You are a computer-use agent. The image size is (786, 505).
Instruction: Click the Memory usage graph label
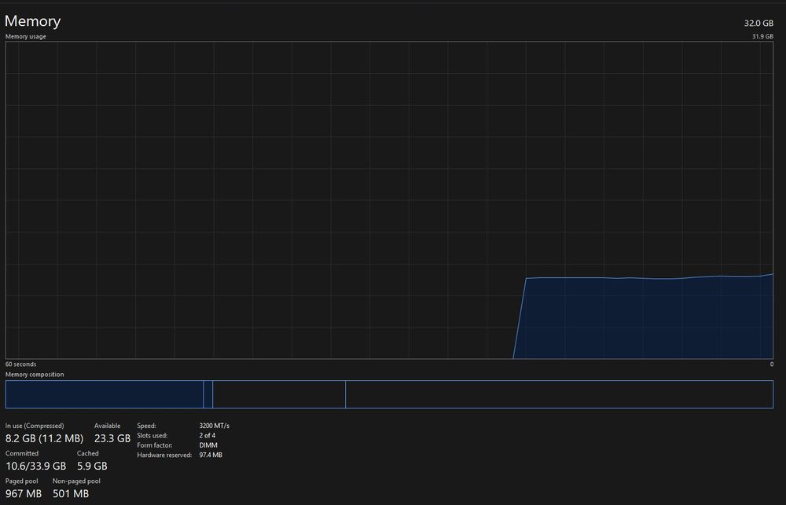point(26,37)
